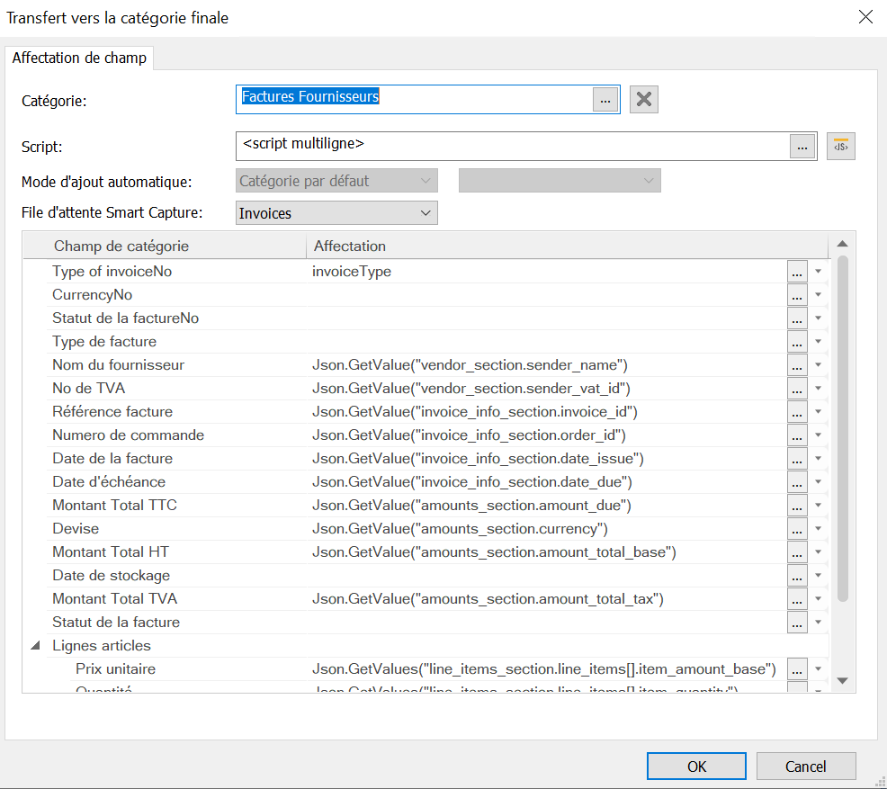Viewport: 887px width, 789px height.
Task: Click the Affectation column header
Action: click(x=349, y=247)
